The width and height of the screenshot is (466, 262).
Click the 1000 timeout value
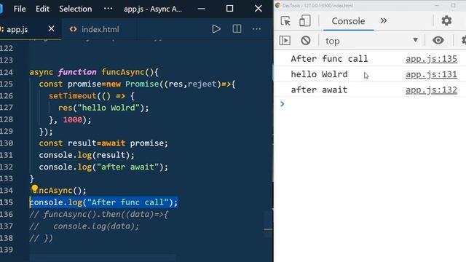click(x=73, y=119)
